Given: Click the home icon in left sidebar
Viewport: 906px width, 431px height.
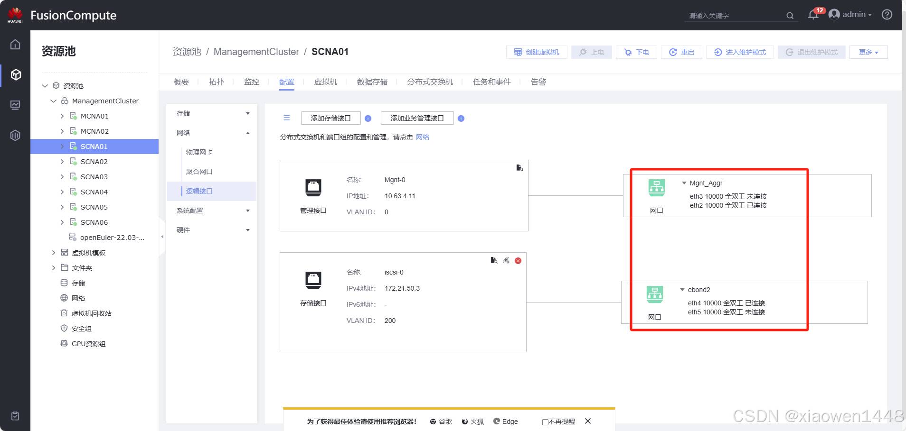Looking at the screenshot, I should pos(15,45).
